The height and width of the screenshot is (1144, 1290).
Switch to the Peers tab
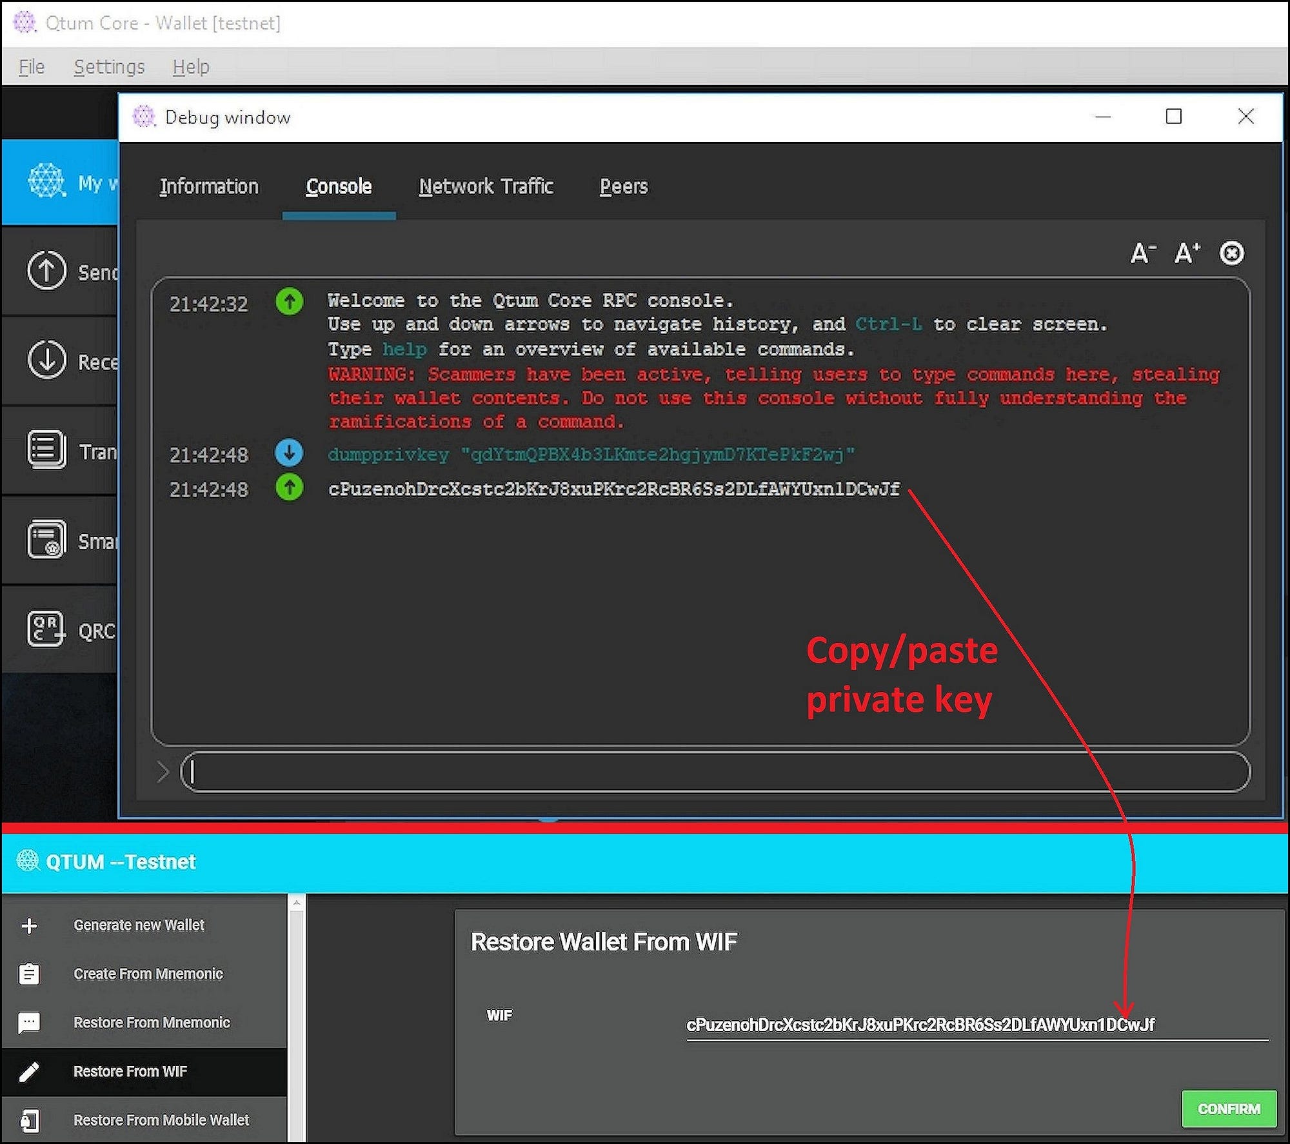624,187
